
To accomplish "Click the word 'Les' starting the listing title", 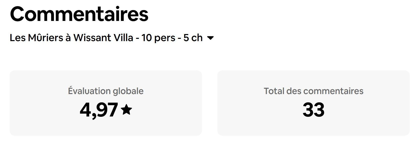I will (17, 38).
